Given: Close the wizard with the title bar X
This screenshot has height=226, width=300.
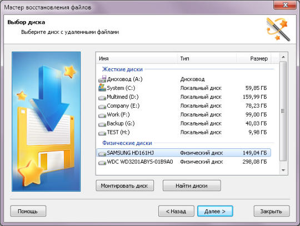Looking at the screenshot, I should 285,5.
